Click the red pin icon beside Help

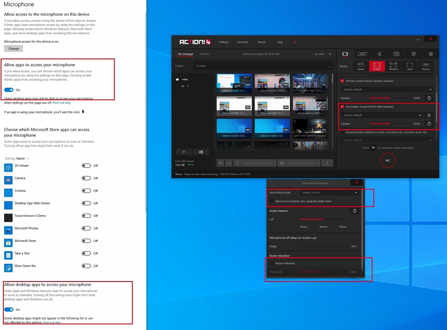point(295,42)
